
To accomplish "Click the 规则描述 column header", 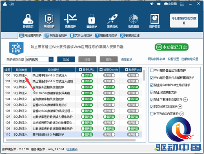I will pyautogui.click(x=53, y=70).
